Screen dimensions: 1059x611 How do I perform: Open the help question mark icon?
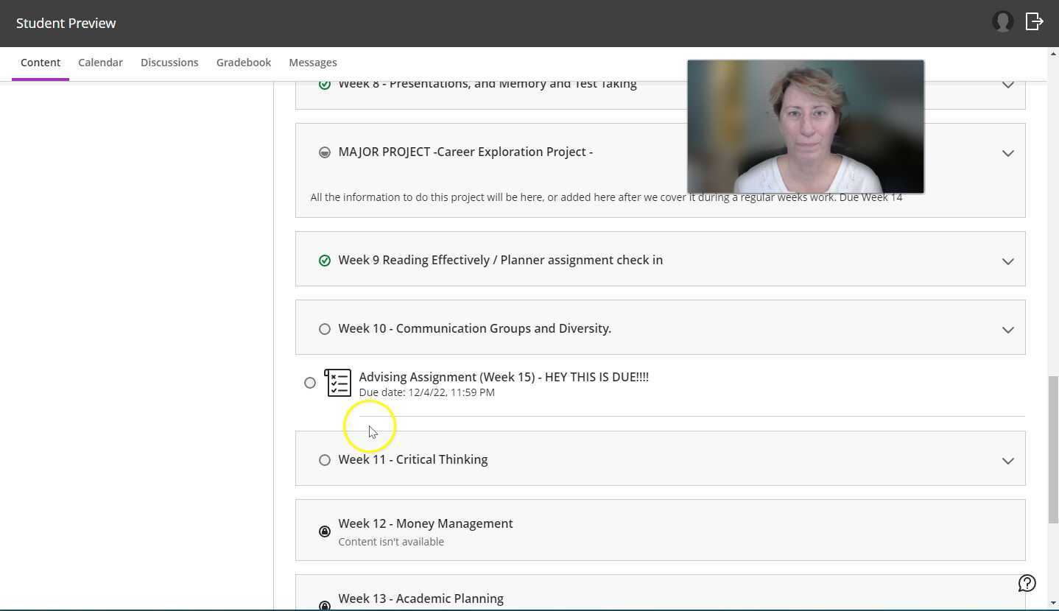[1027, 583]
